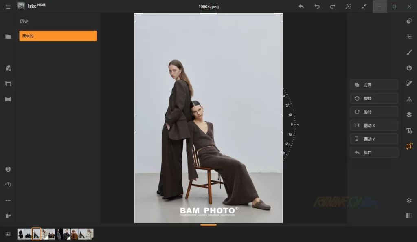Click the info icon on the left sidebar
Screen dimensions: 417x242
[8, 169]
